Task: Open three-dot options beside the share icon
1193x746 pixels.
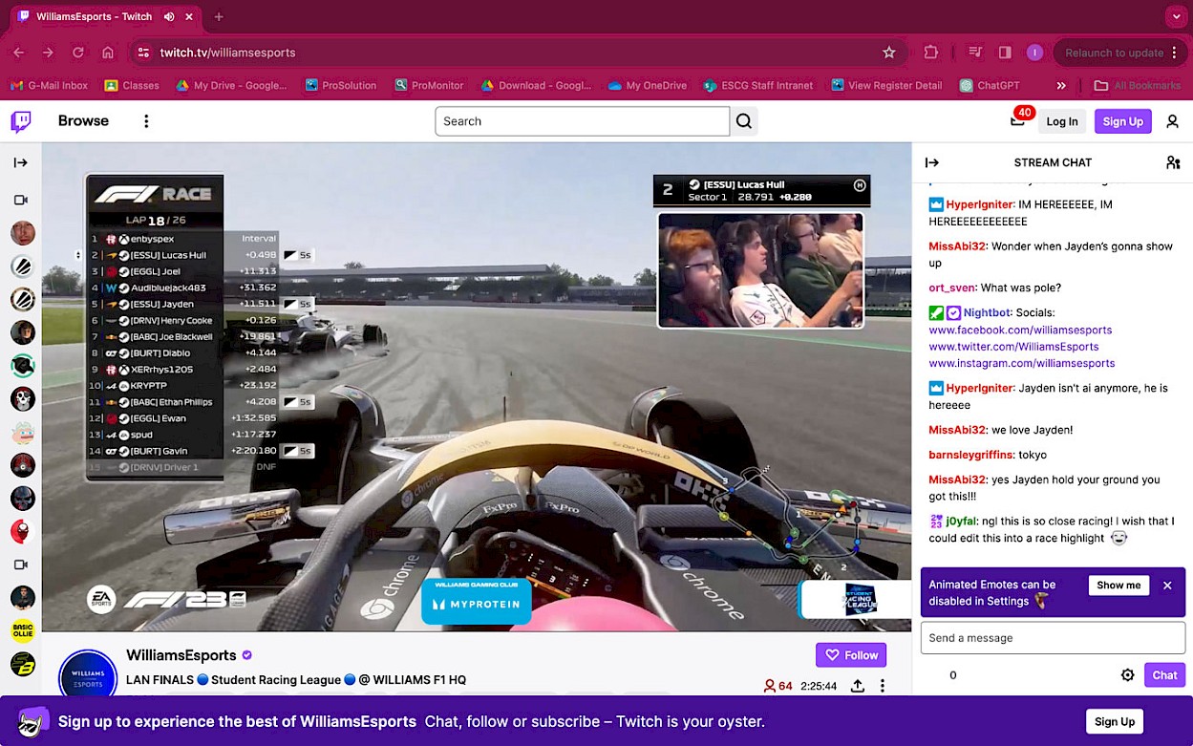Action: tap(883, 686)
